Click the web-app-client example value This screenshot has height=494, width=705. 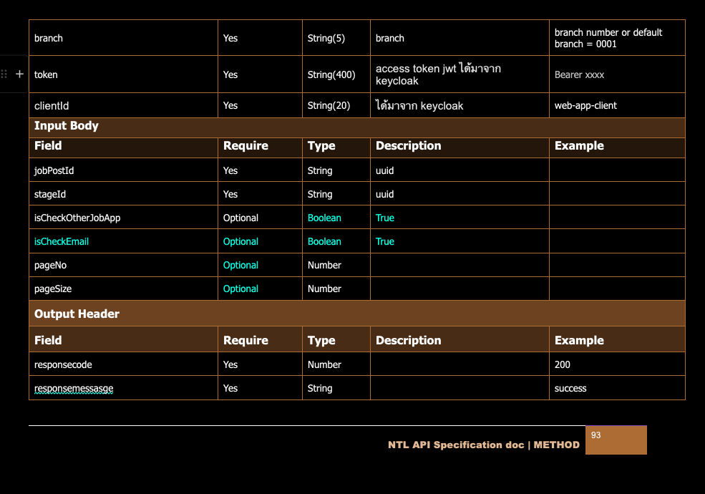(585, 105)
